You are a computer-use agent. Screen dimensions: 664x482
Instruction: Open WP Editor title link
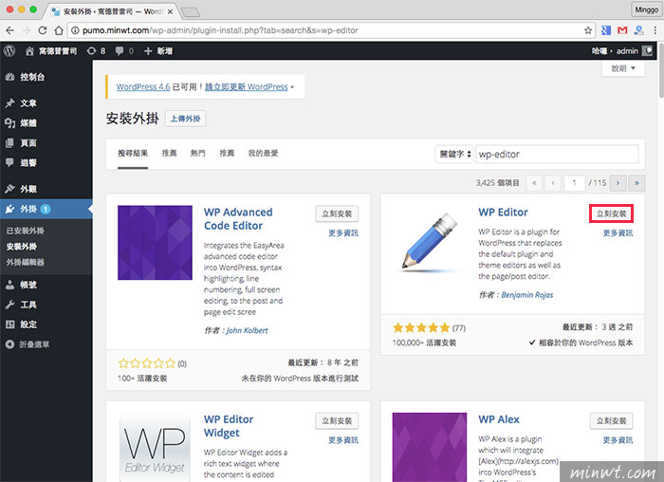[503, 213]
